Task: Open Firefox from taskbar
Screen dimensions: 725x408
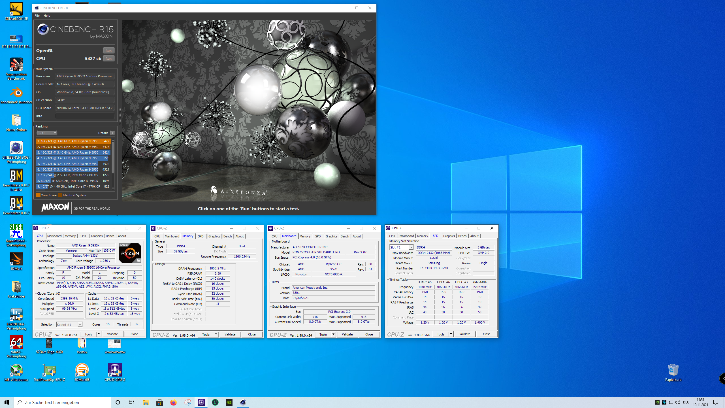Action: [173, 402]
